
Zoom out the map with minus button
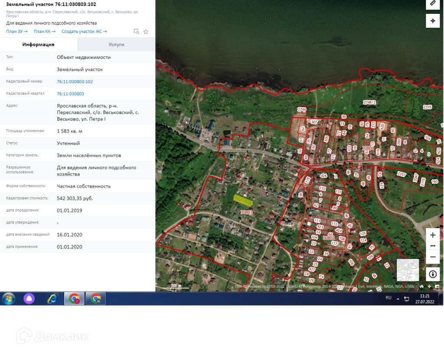[433, 257]
